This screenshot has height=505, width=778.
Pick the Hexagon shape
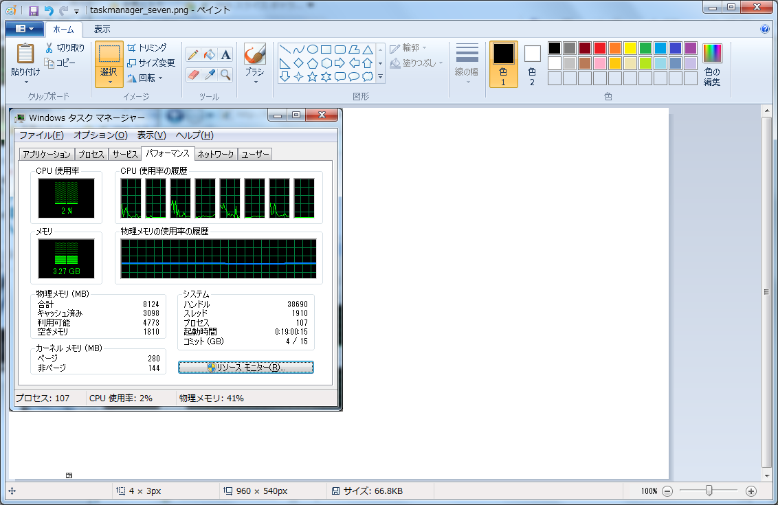click(326, 63)
